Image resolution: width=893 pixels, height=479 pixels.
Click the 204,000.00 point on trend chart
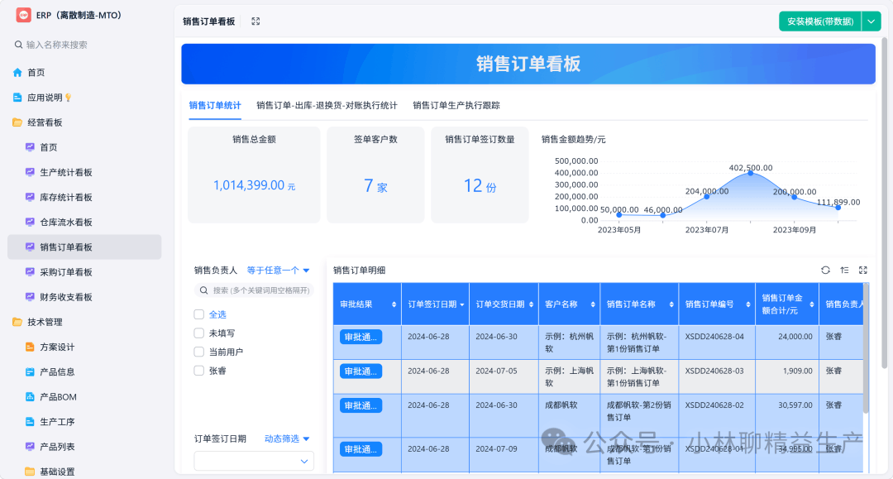pos(707,197)
